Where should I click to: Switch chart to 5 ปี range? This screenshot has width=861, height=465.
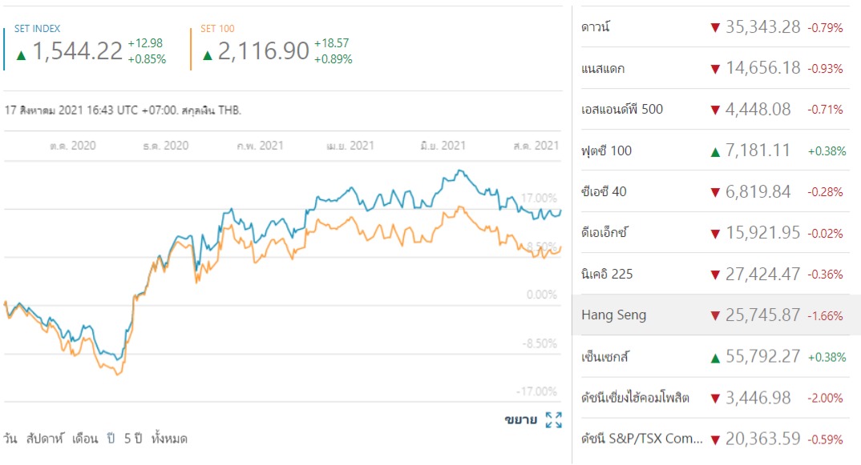click(132, 439)
